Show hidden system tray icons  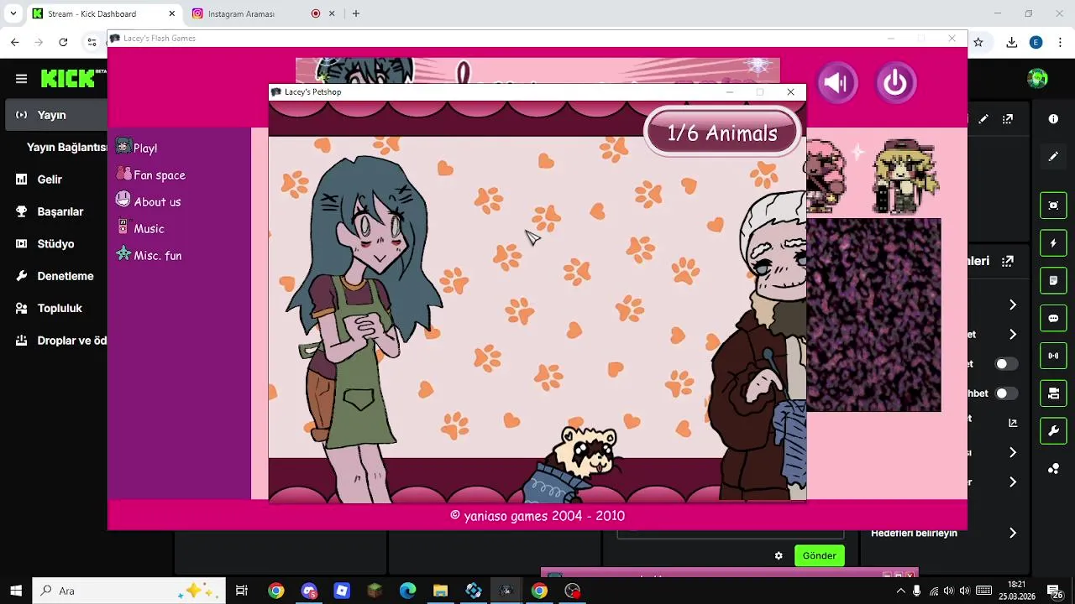pyautogui.click(x=901, y=591)
